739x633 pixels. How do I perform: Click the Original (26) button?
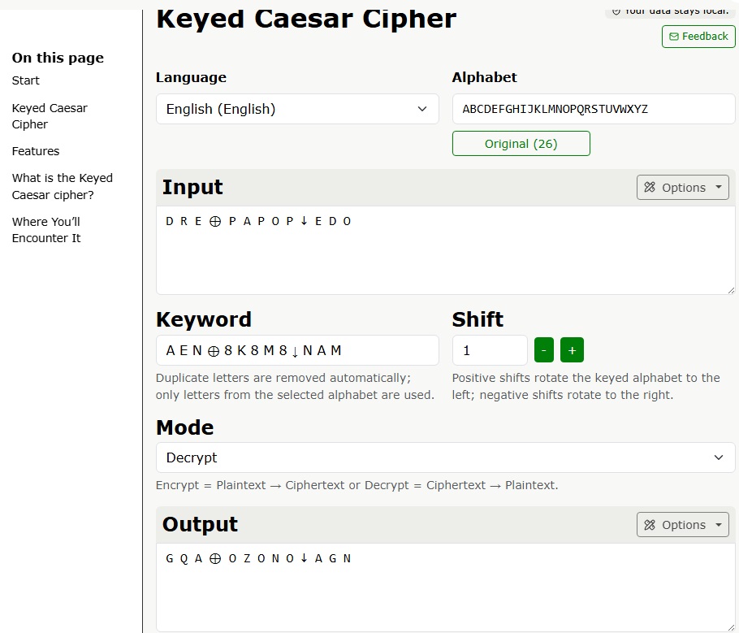[521, 143]
